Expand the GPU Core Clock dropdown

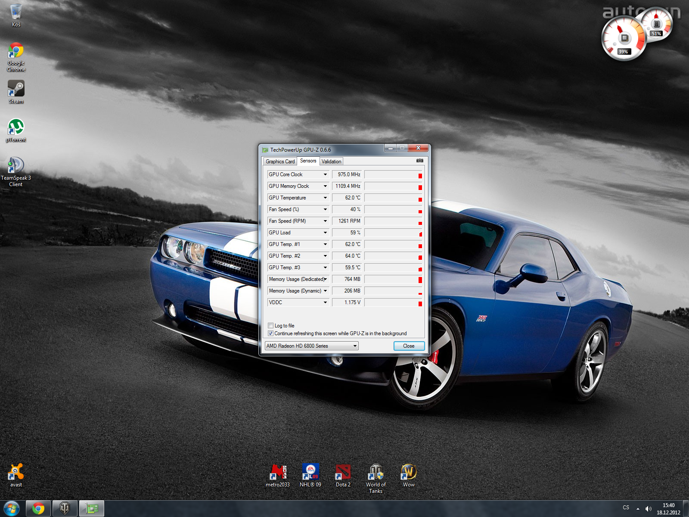pyautogui.click(x=325, y=174)
